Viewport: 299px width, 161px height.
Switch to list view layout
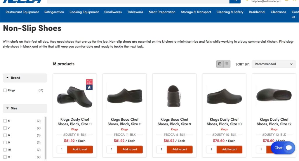click(227, 64)
